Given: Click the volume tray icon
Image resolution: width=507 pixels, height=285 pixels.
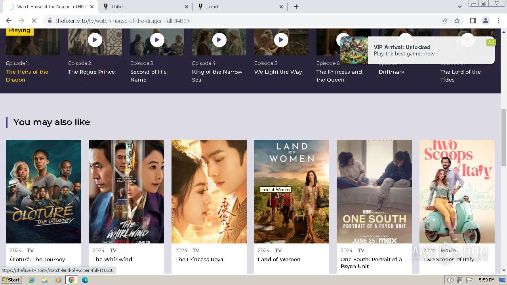Looking at the screenshot, I should point(450,280).
